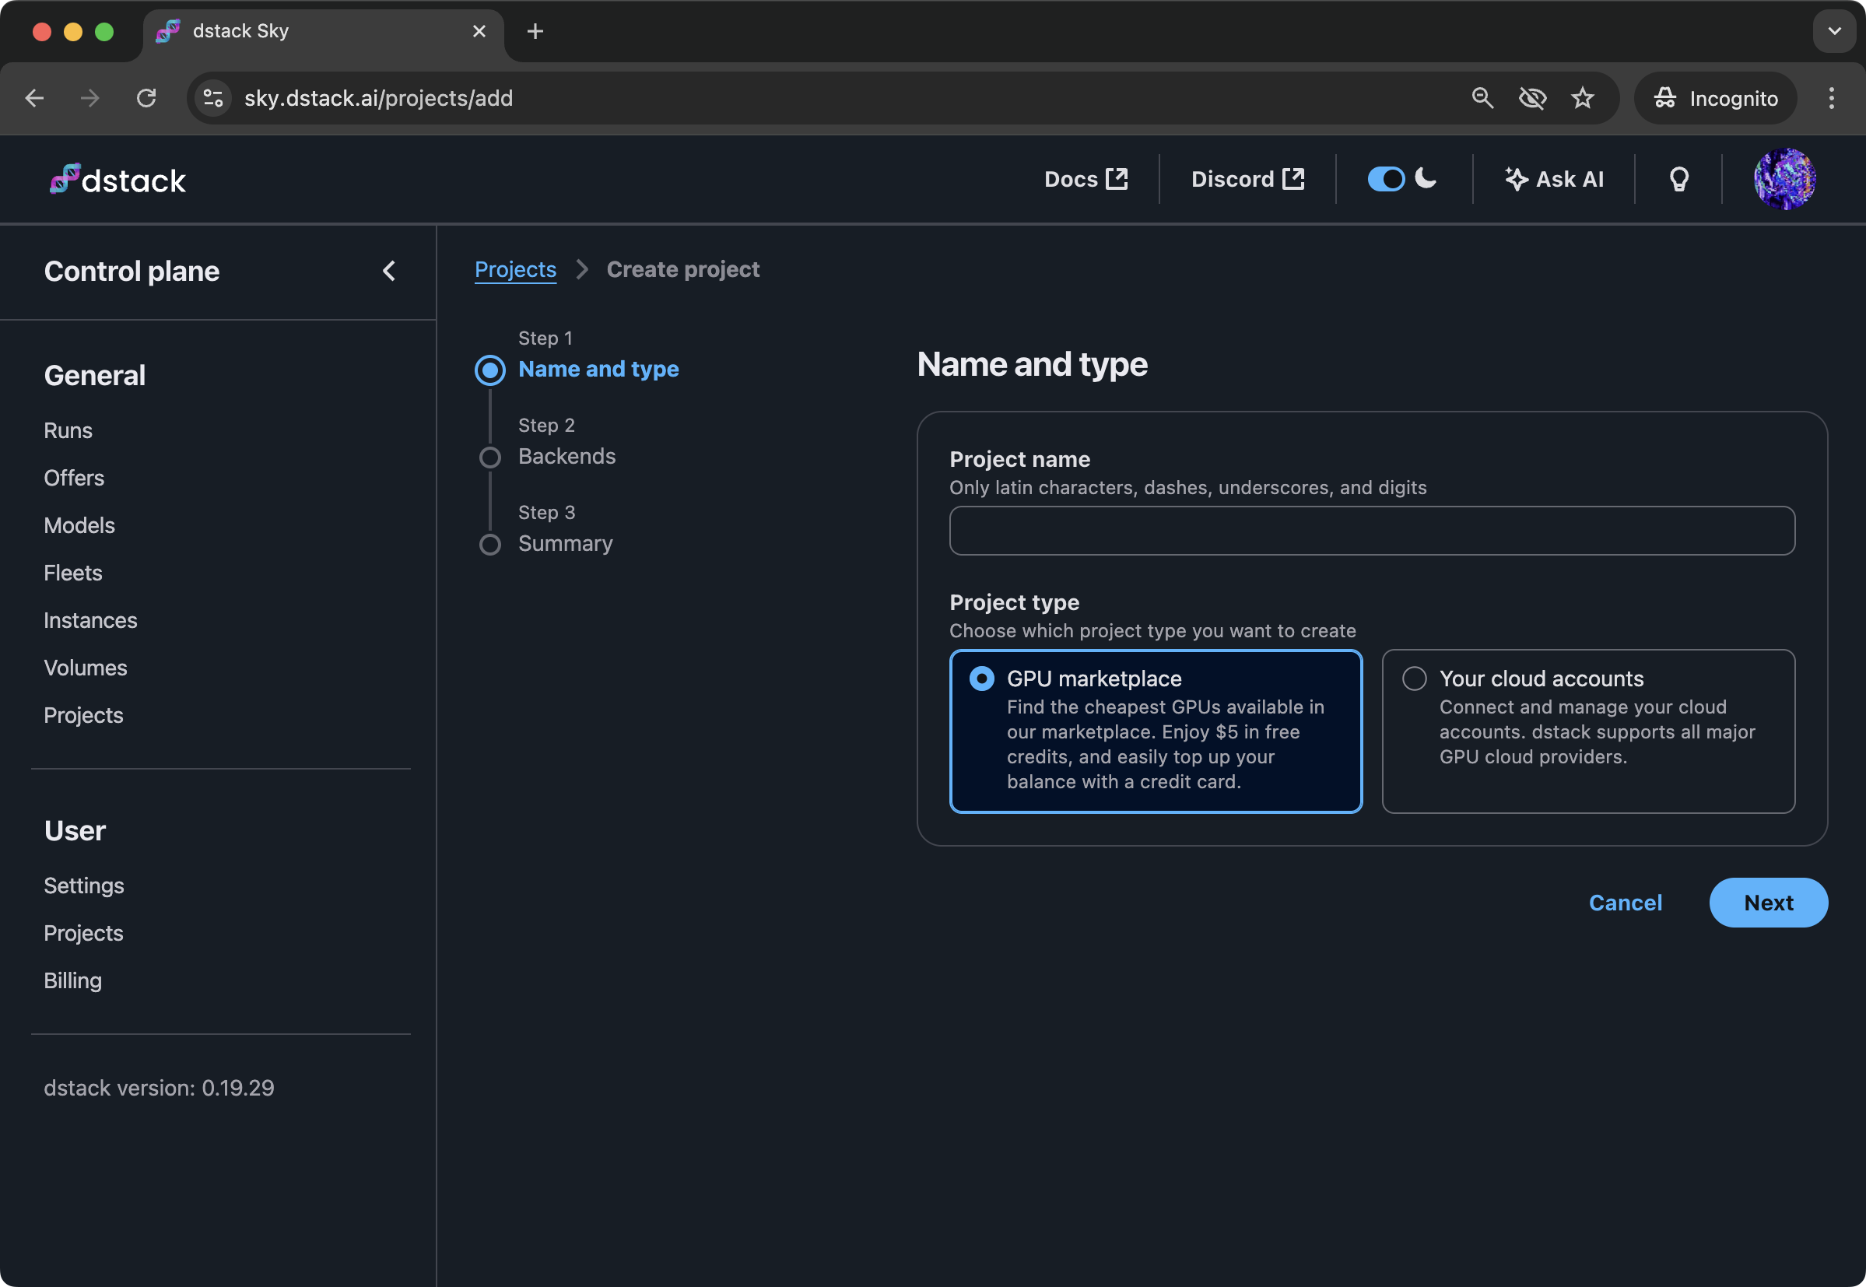Click the zoom magnifier icon in address bar
This screenshot has width=1866, height=1287.
point(1482,98)
